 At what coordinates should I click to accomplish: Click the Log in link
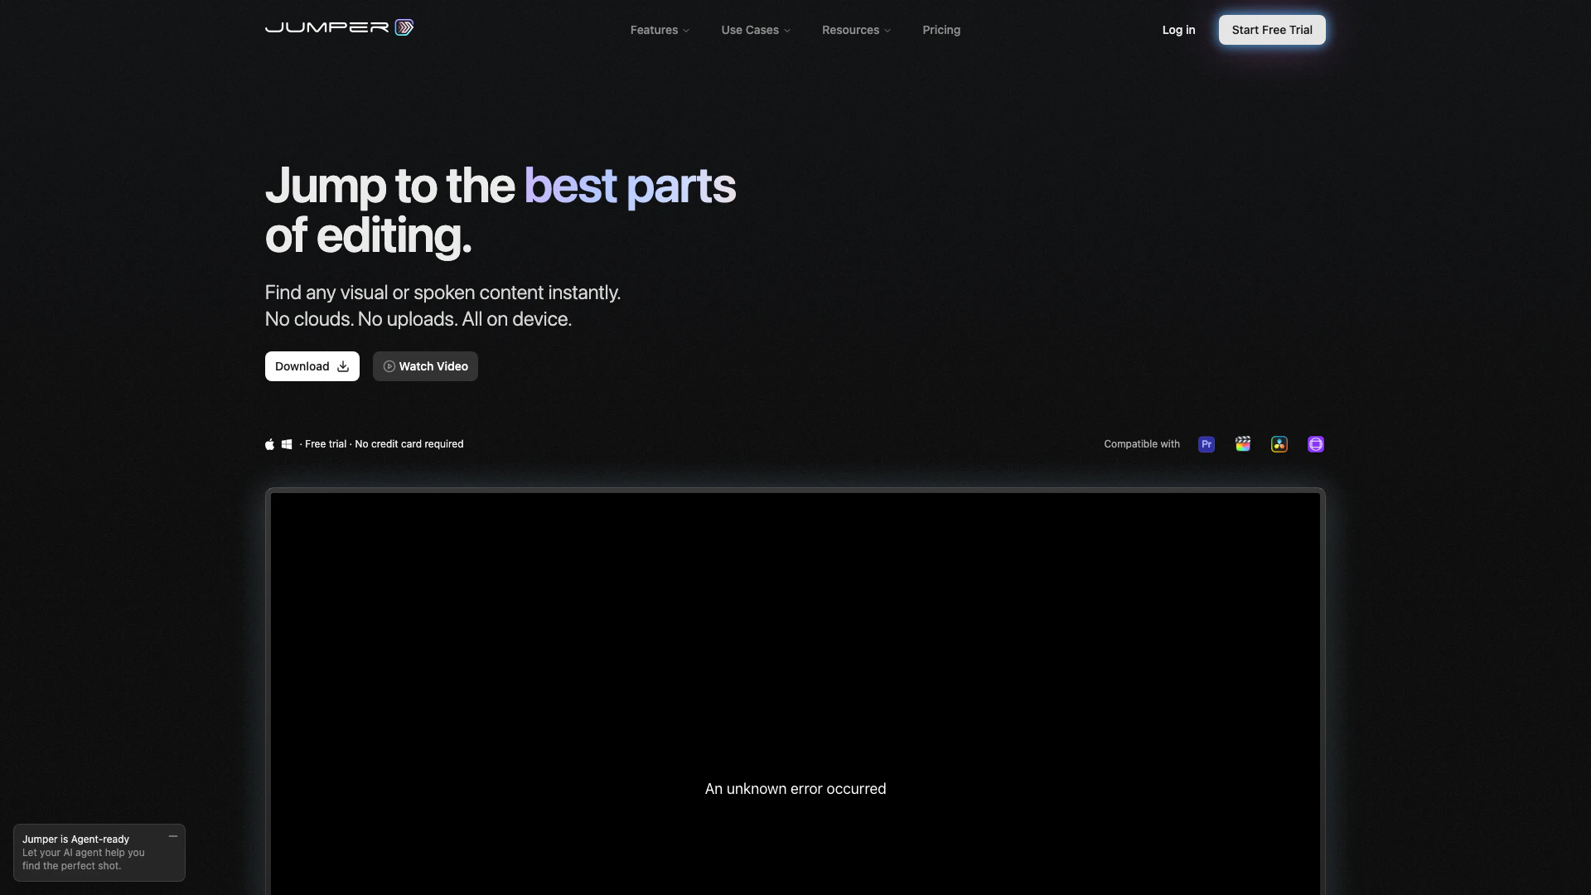(1178, 30)
